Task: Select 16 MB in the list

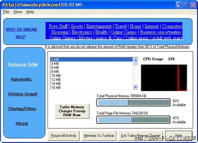Action: click(x=91, y=87)
